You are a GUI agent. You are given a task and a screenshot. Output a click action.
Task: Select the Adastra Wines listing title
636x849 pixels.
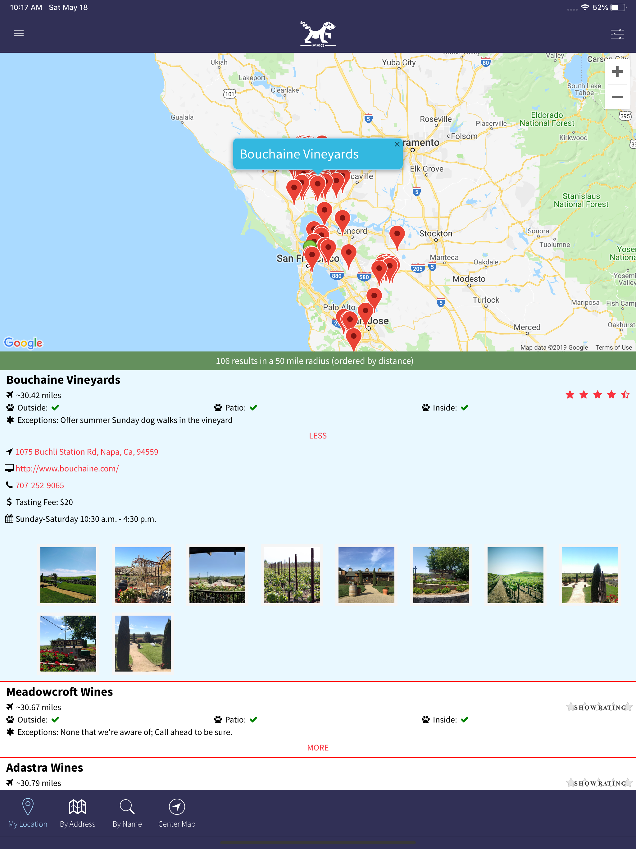coord(44,768)
